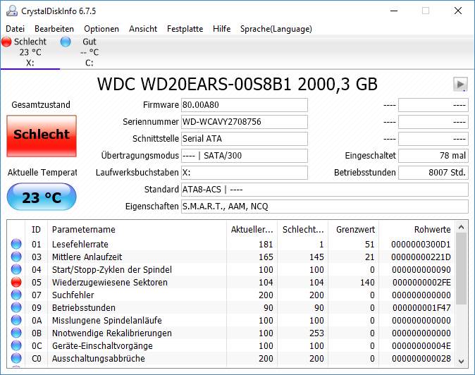This screenshot has width=475, height=375.
Task: Select the Suchfehler row name
Action: [x=73, y=295]
